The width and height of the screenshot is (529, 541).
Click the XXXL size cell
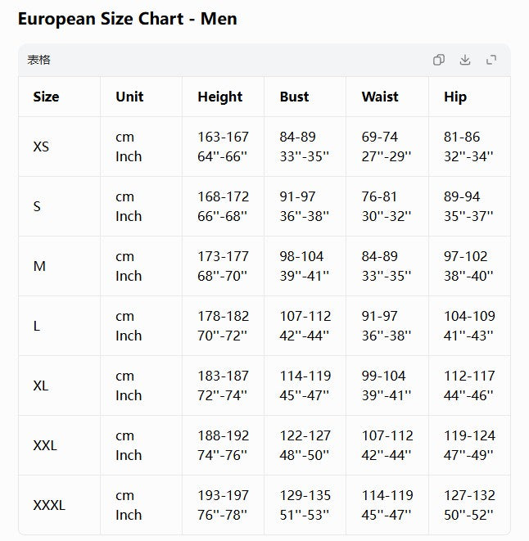49,505
